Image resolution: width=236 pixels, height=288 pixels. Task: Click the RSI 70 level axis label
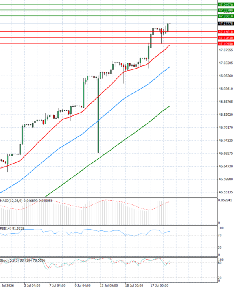pyautogui.click(x=221, y=235)
